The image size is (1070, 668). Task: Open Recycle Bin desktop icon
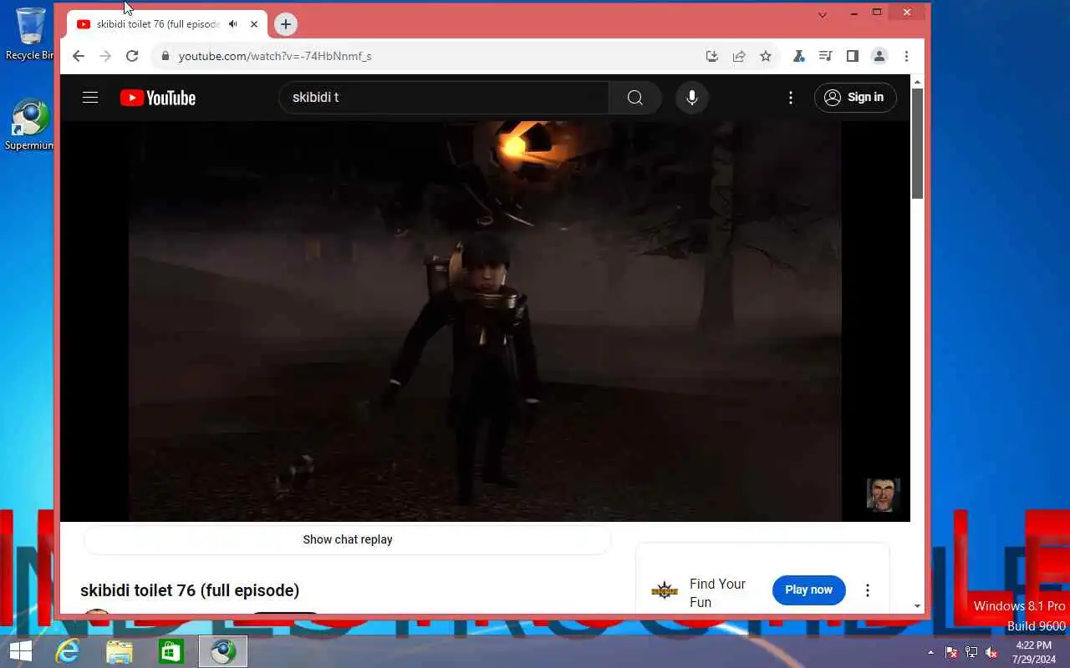(x=30, y=33)
